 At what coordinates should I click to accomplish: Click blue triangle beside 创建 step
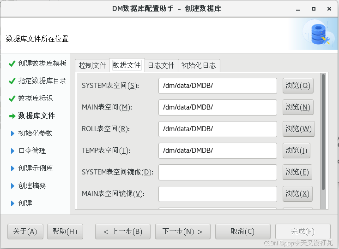[x=12, y=203]
